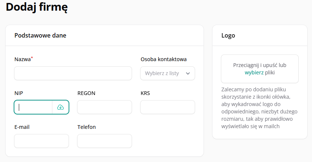Click the 'E-mail' field label

click(x=22, y=127)
